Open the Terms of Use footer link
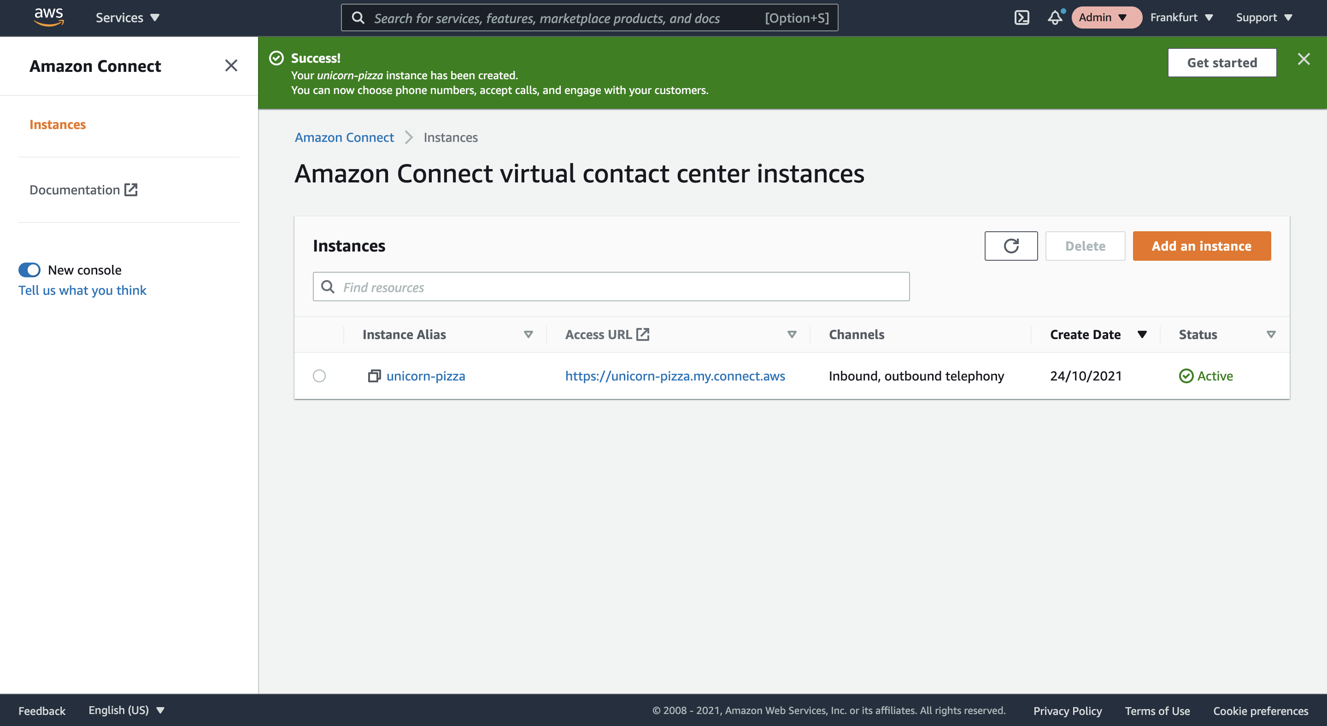Viewport: 1327px width, 726px height. (x=1157, y=710)
